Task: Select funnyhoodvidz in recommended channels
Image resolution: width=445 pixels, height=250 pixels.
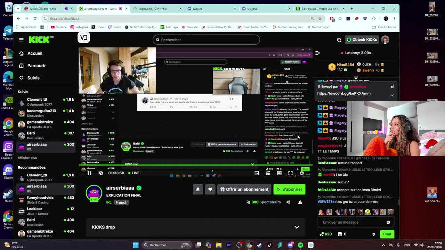Action: [46, 200]
